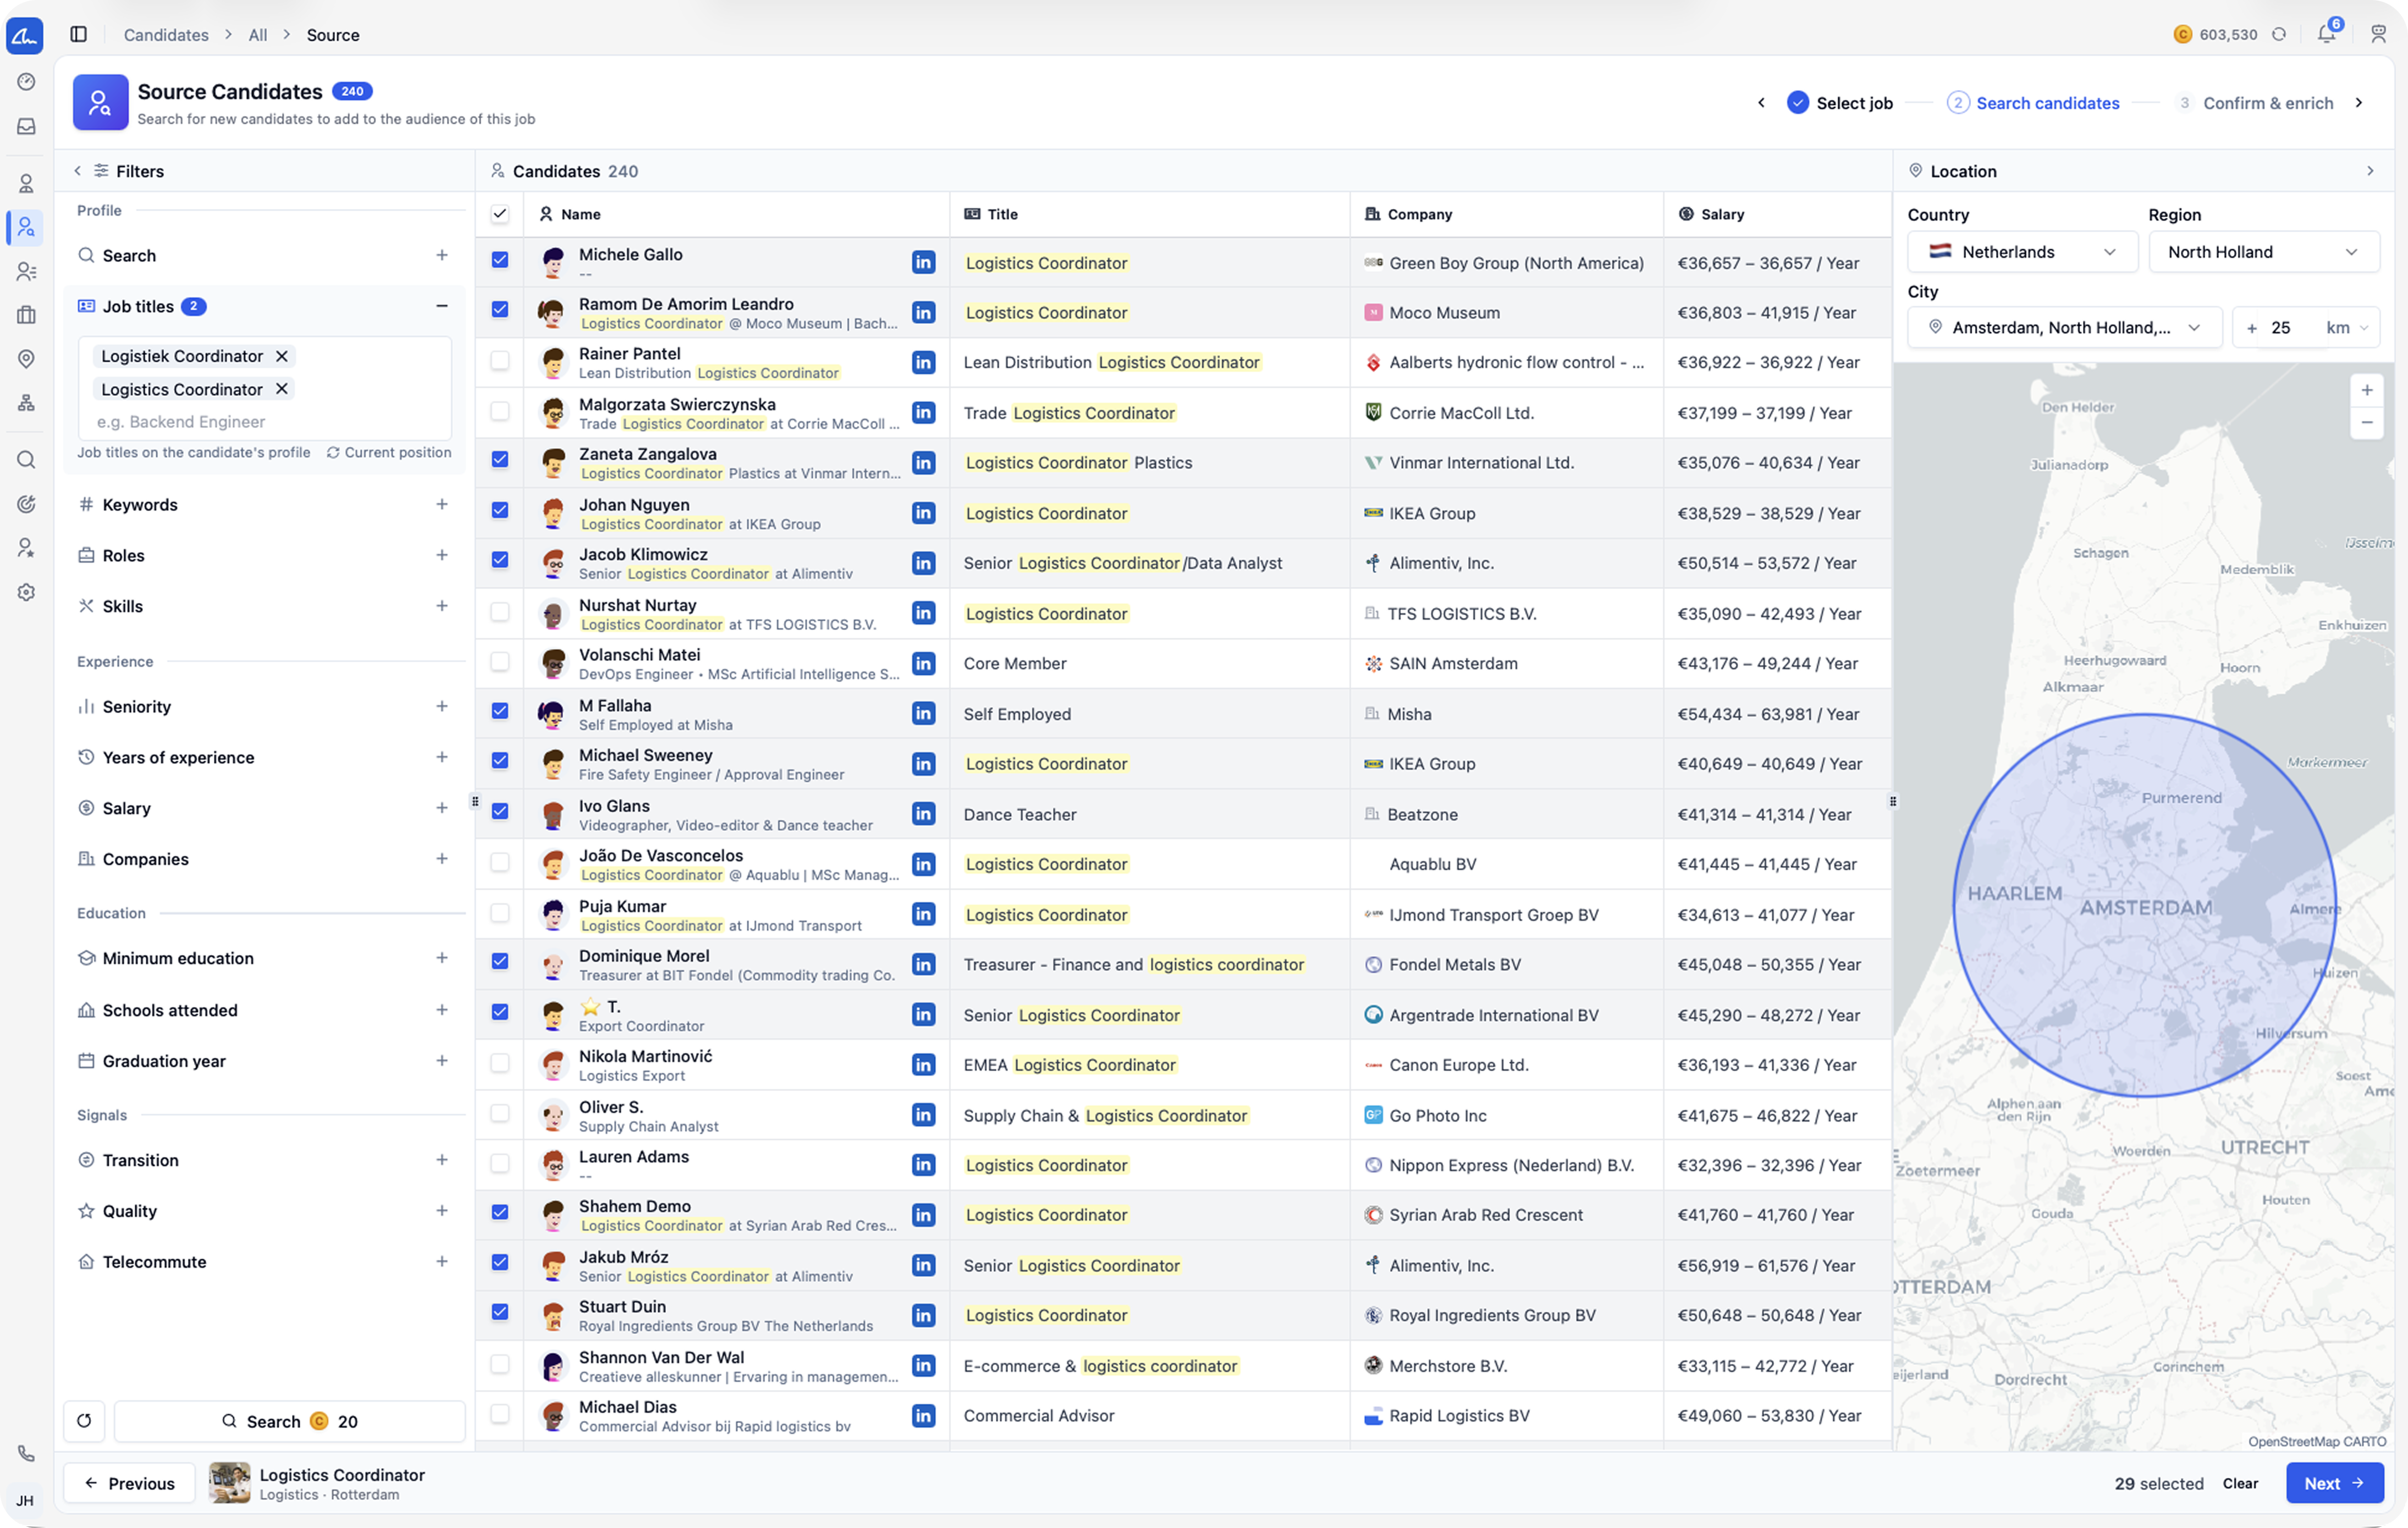
Task: Toggle the sidebar panel icon
Action: [79, 34]
